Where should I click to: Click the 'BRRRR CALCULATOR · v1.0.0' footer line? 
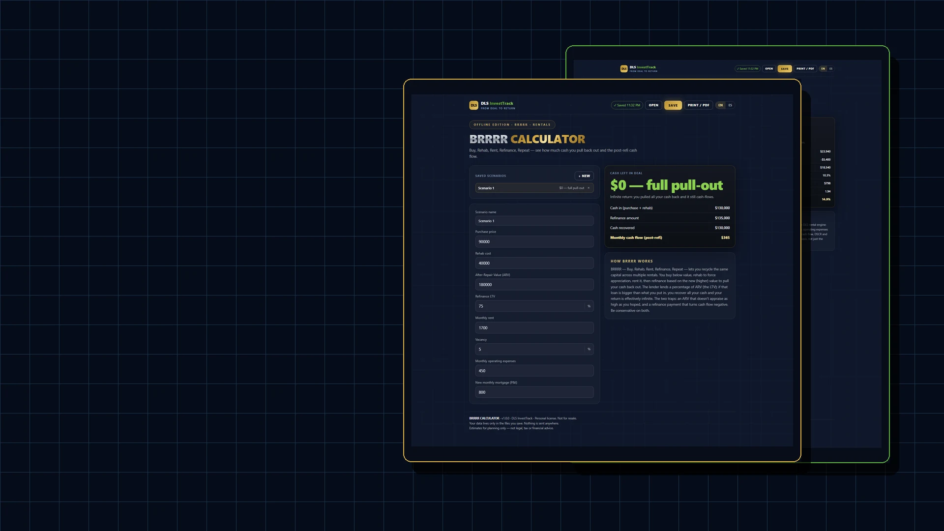coord(523,418)
